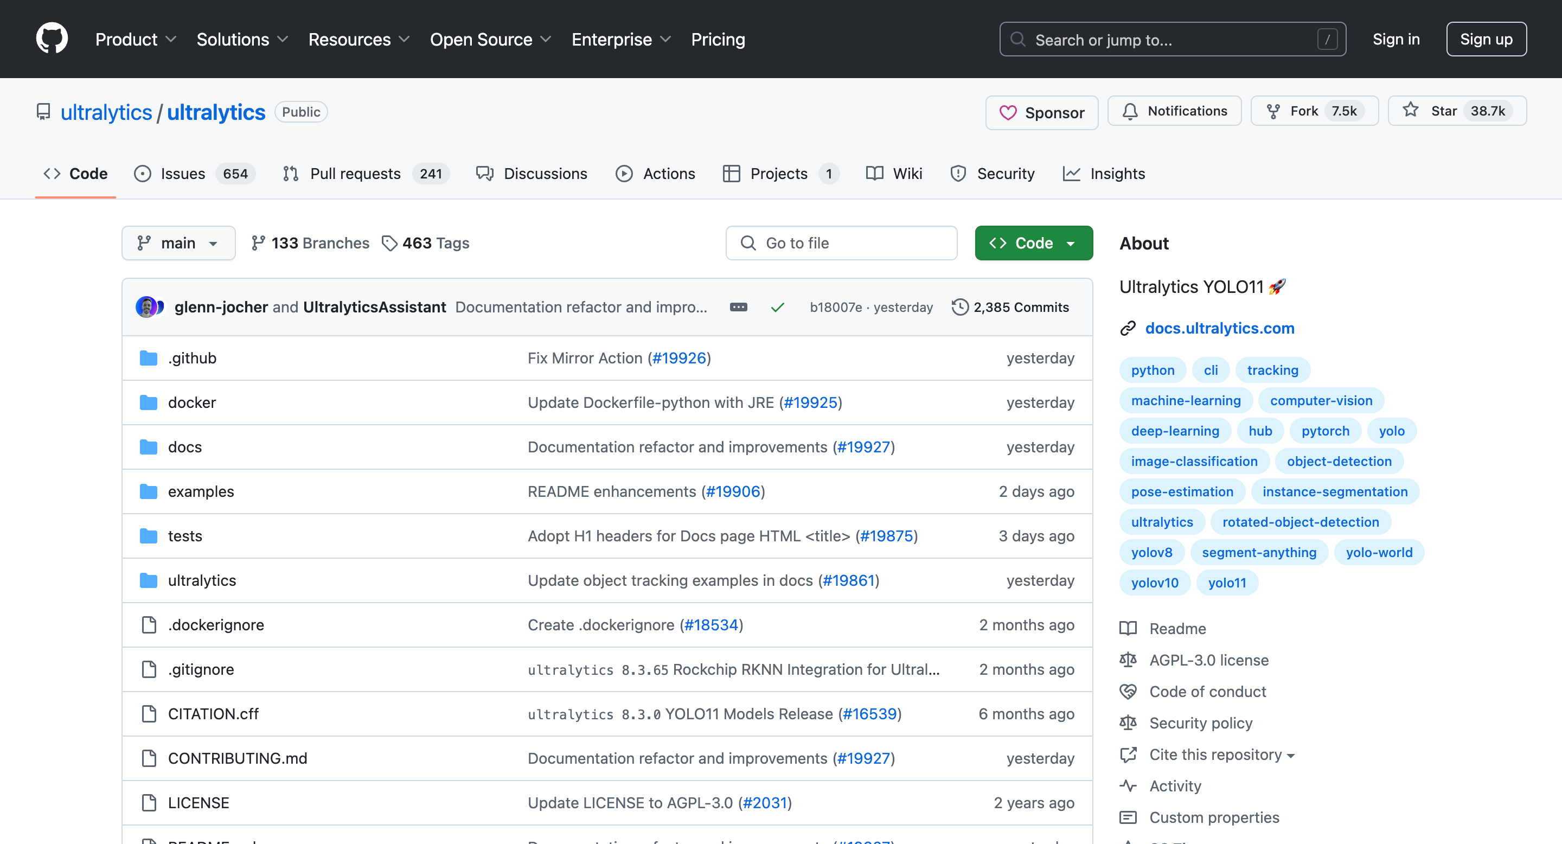Open docs.ultralytics.com link
Image resolution: width=1562 pixels, height=844 pixels.
(1219, 328)
